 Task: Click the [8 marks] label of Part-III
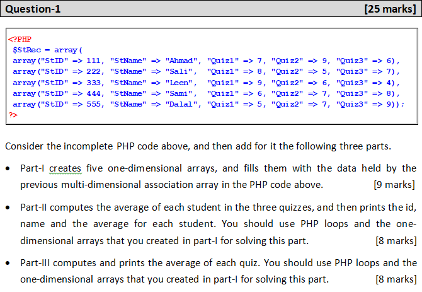point(396,279)
